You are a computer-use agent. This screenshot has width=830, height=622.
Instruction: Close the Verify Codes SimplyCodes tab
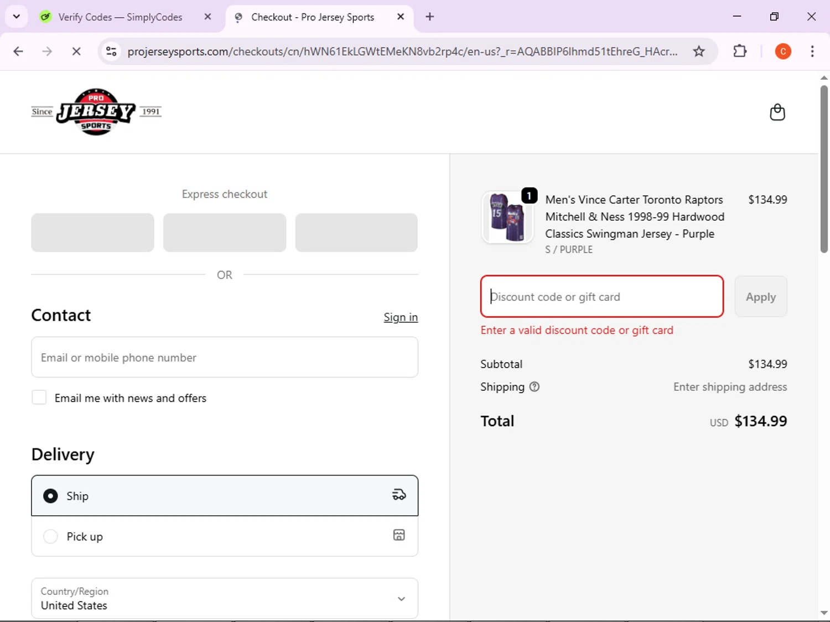tap(207, 17)
